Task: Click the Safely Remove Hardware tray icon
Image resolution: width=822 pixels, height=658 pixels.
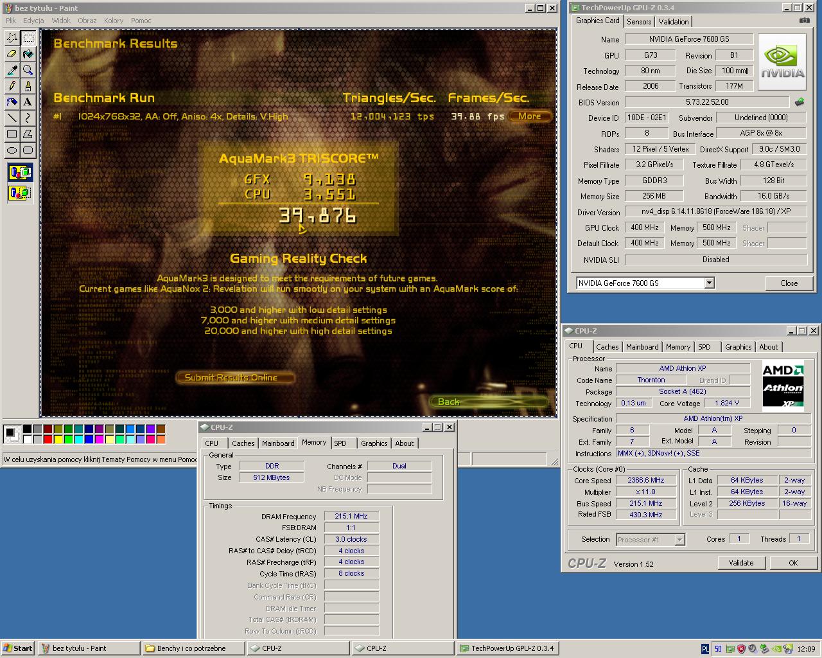Action: pyautogui.click(x=764, y=649)
